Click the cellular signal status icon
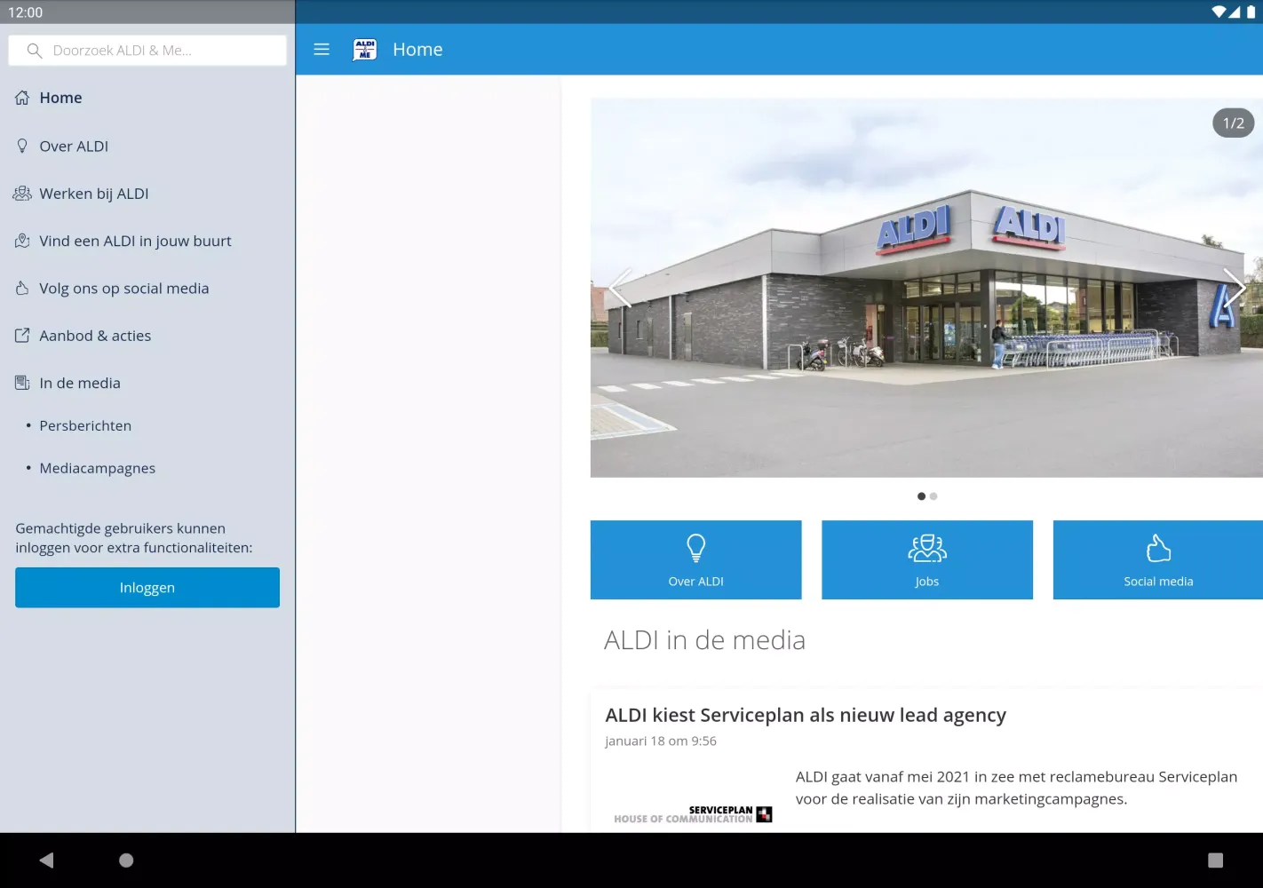The image size is (1263, 888). pos(1235,12)
